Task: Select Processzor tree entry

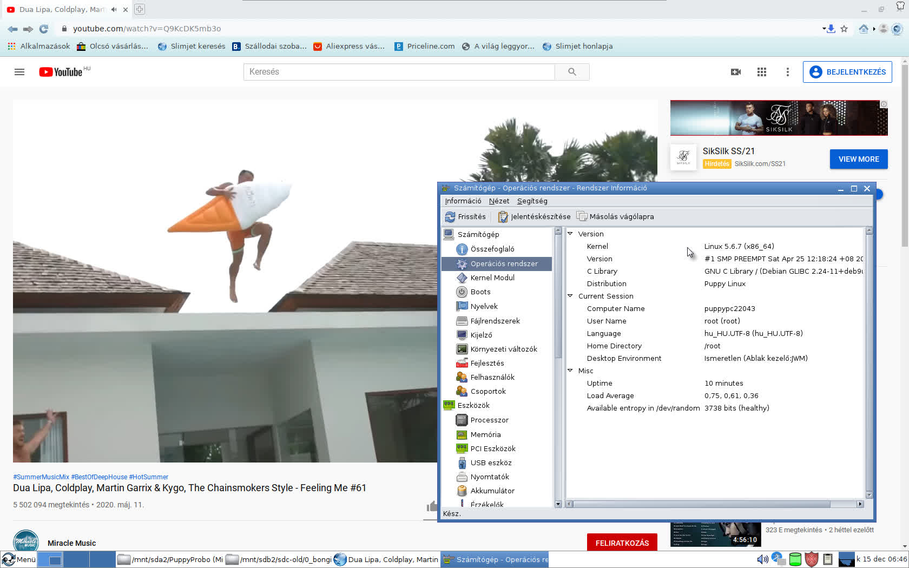Action: point(489,420)
